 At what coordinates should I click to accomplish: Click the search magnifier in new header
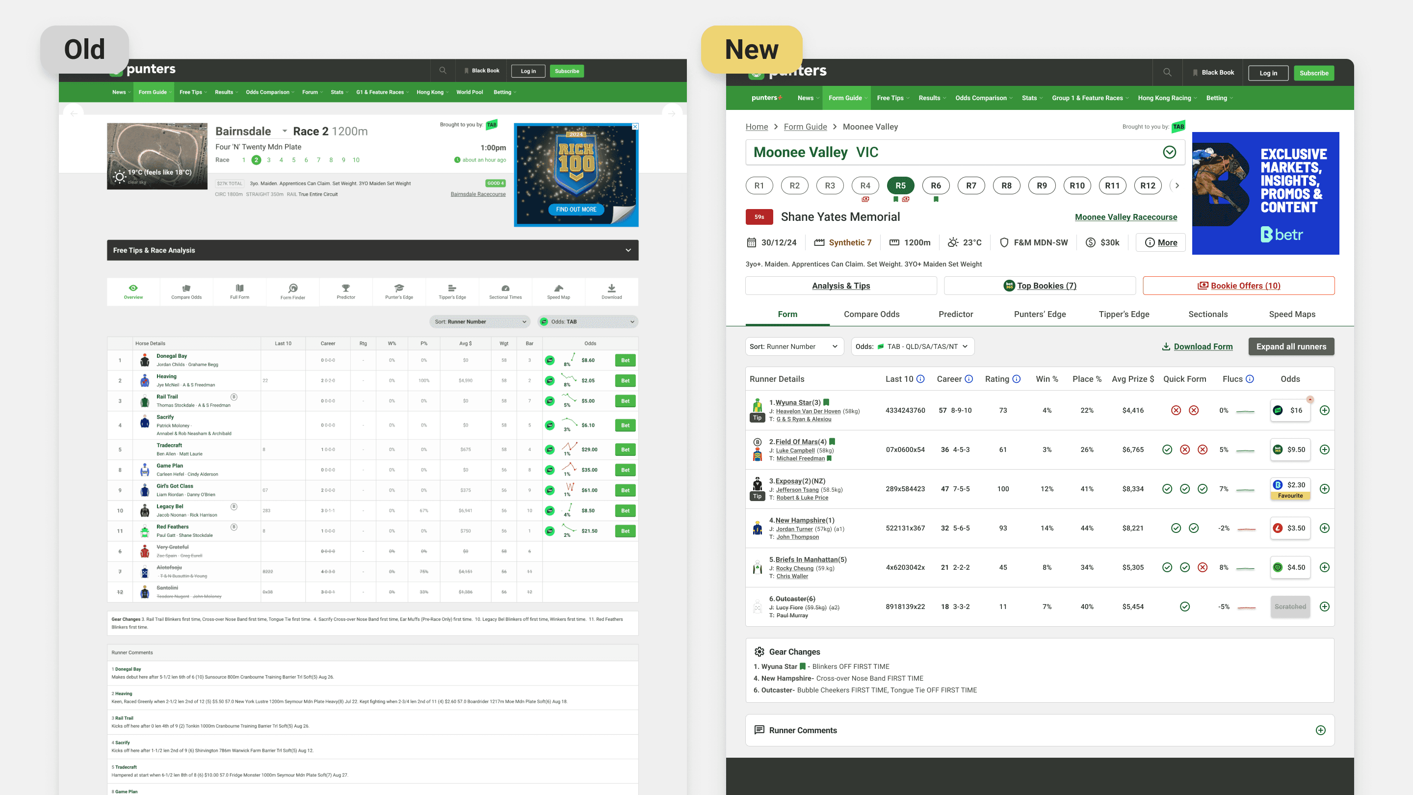click(x=1167, y=73)
